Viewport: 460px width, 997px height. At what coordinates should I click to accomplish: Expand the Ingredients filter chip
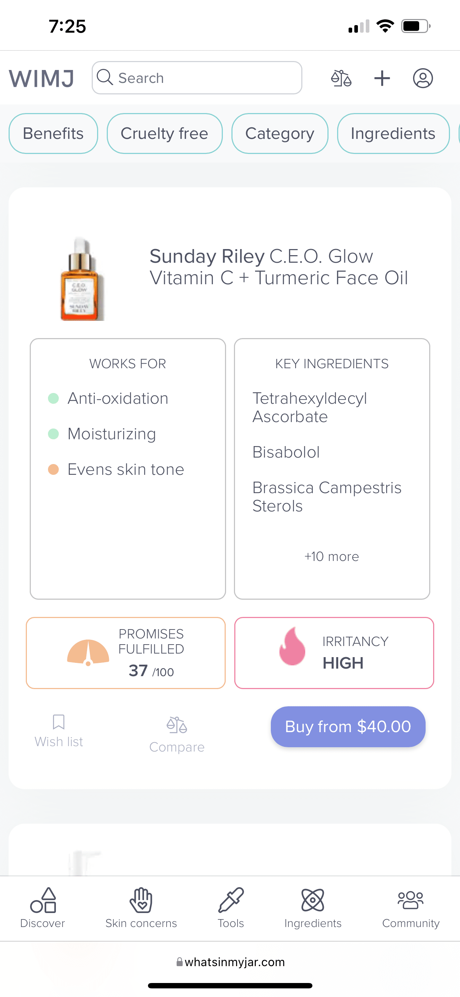tap(393, 134)
